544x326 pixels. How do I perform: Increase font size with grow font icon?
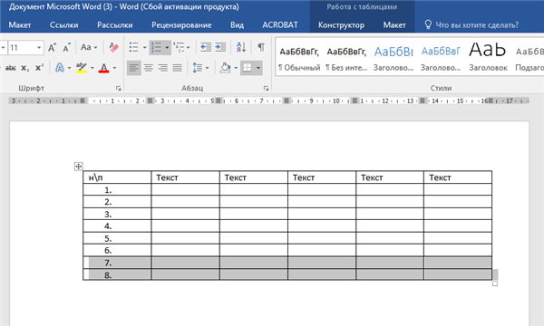[x=52, y=47]
